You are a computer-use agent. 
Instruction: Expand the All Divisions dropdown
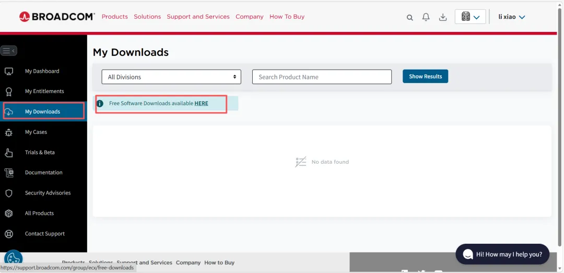(171, 77)
